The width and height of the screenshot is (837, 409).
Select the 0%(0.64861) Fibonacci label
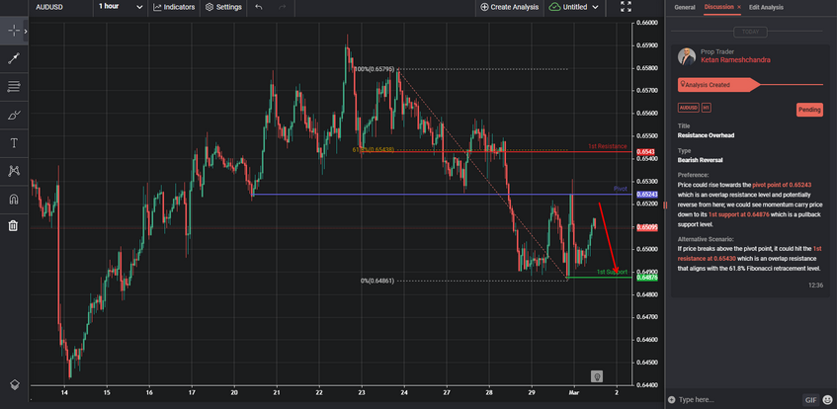[377, 281]
